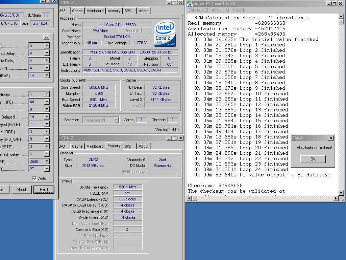Image resolution: width=346 pixels, height=260 pixels.
Task: Open the tRD_WR dropdown showing 8
Action: [x=47, y=139]
